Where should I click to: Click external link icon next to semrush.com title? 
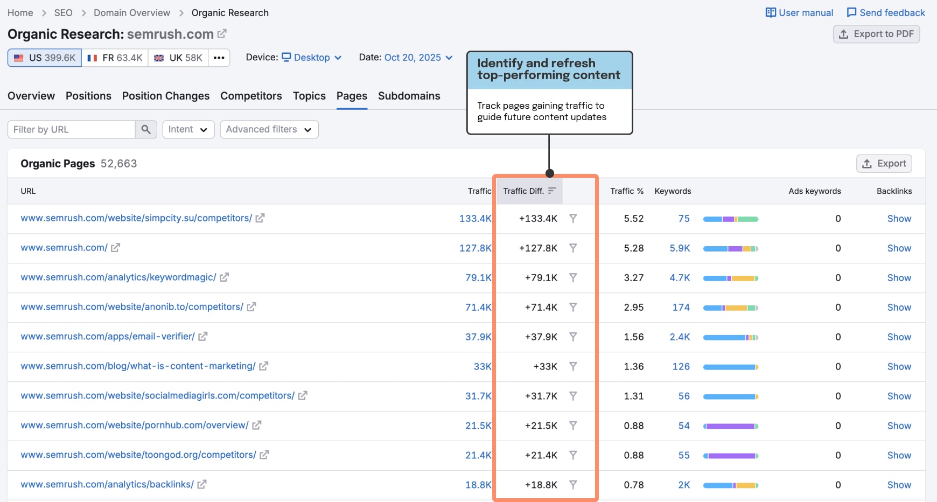point(222,33)
